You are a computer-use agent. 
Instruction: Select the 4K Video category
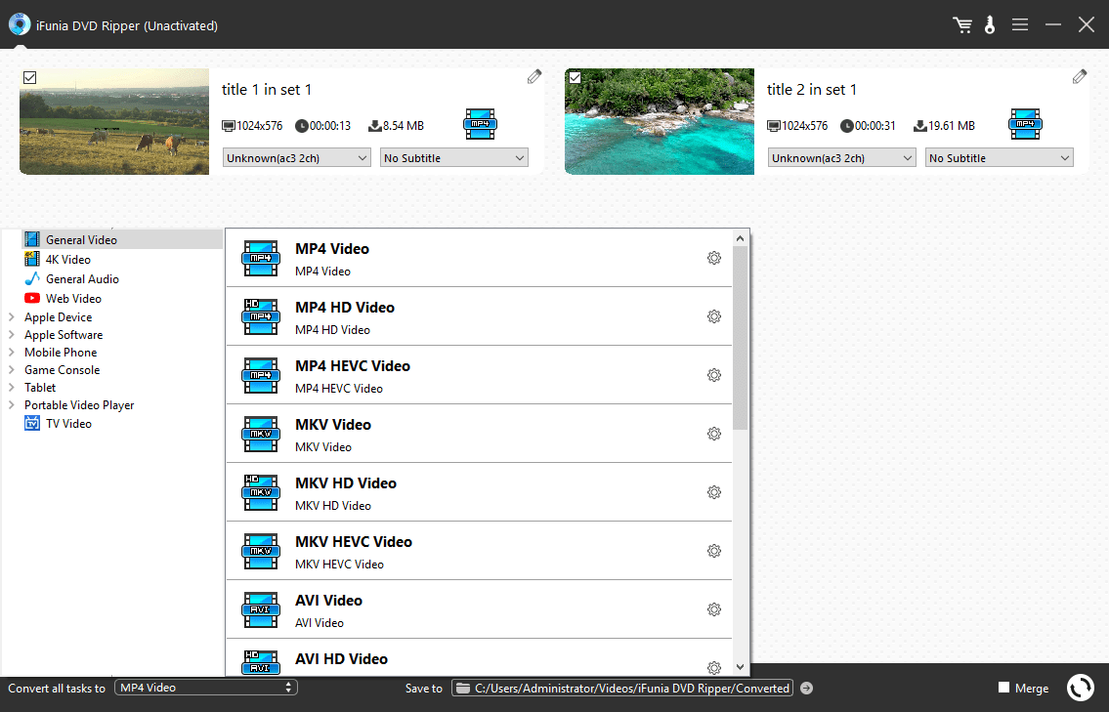pos(67,260)
